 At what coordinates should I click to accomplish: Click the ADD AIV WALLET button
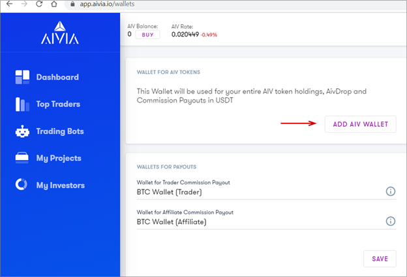361,124
